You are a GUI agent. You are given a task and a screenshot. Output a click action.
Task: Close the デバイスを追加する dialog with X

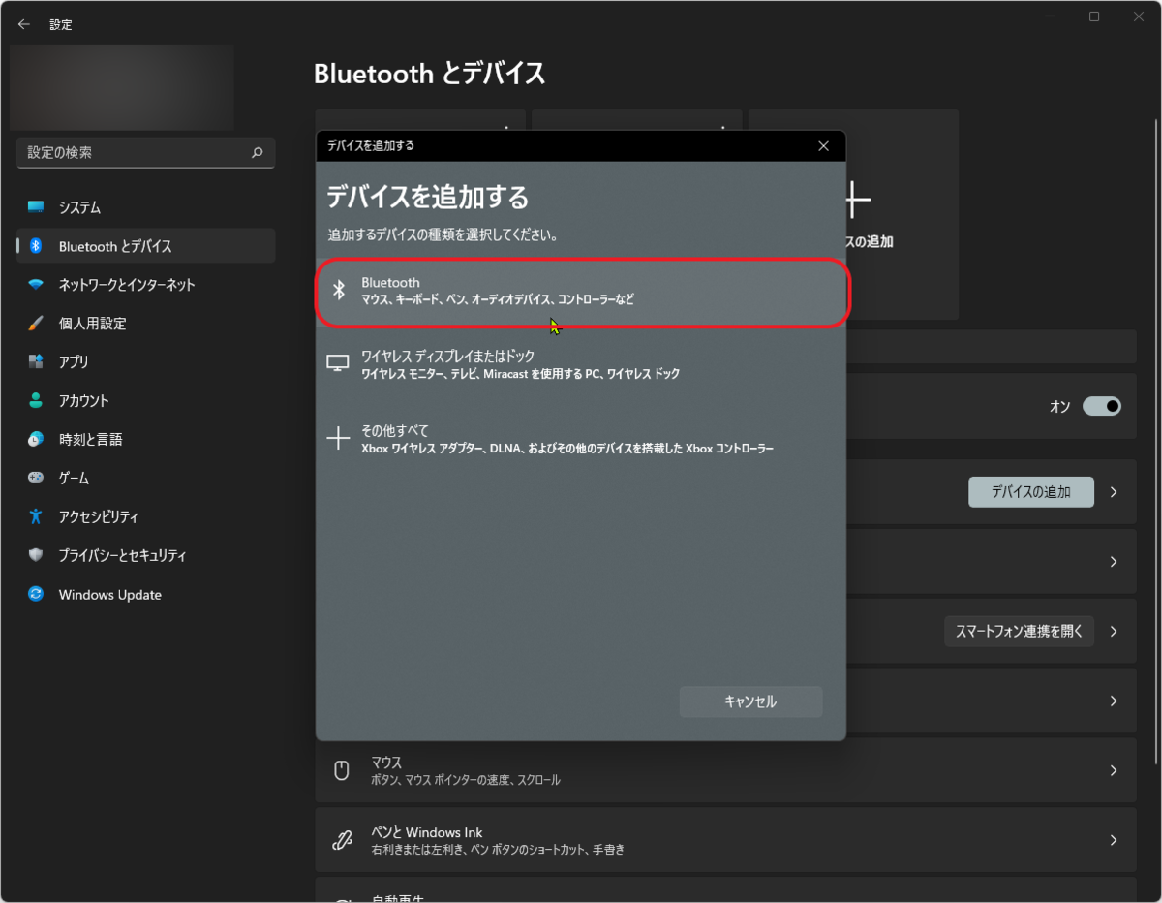(823, 146)
